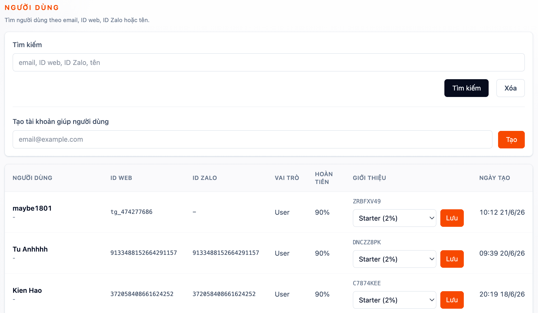This screenshot has width=538, height=313.
Task: Click the 90% refund value for maybe1801
Action: 322,212
